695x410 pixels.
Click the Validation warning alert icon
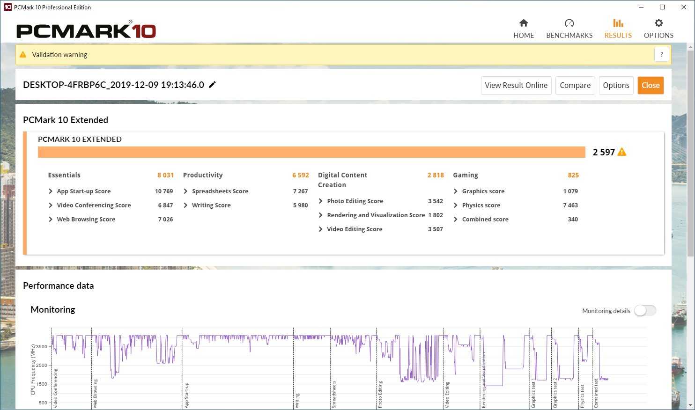(x=23, y=55)
